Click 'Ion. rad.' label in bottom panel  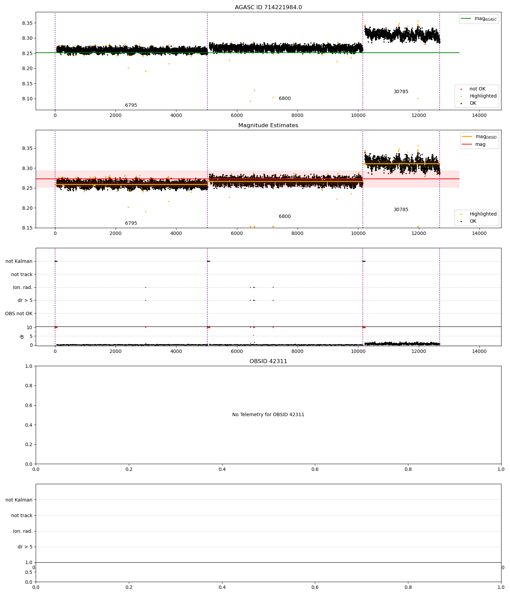[23, 531]
